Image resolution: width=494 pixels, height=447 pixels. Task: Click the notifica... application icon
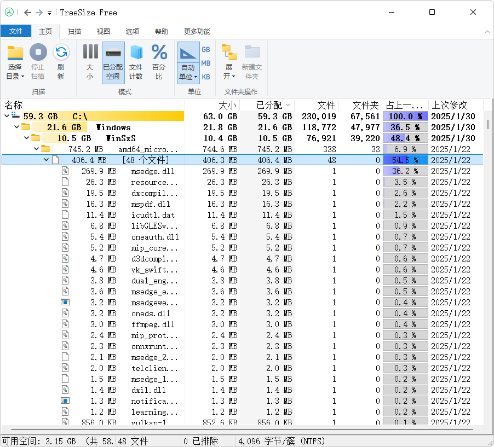pyautogui.click(x=65, y=400)
